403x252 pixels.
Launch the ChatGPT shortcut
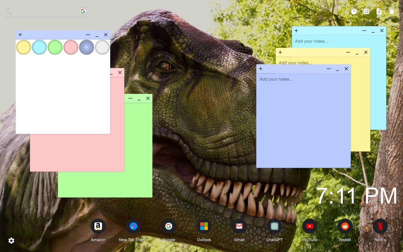[275, 226]
